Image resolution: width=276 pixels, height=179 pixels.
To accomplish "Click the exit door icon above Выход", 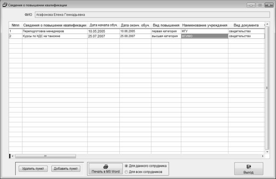I will (x=248, y=167).
